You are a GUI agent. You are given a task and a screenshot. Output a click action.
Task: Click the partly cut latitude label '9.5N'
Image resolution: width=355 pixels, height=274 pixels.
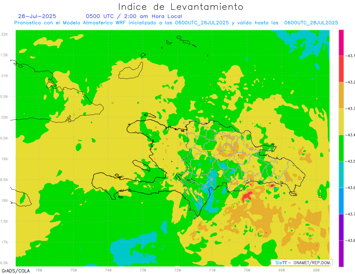(x=4, y=138)
